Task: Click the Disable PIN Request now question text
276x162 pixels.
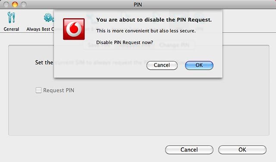Action: (x=125, y=42)
